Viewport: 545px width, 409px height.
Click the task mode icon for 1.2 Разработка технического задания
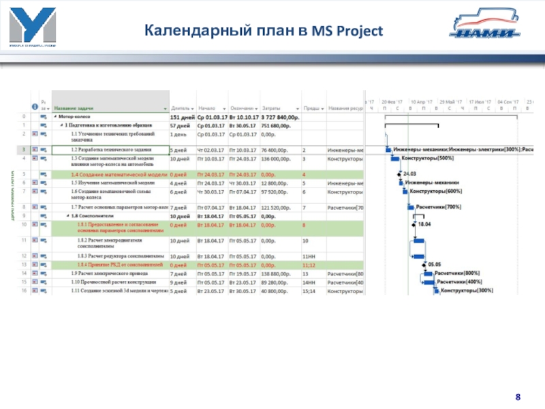point(44,150)
